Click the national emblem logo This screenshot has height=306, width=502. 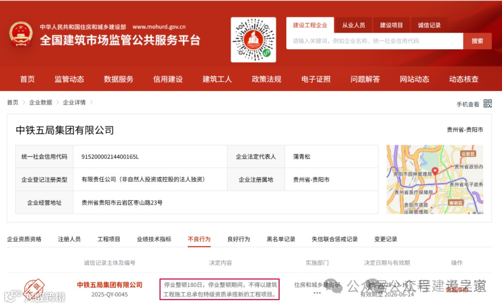tap(21, 34)
